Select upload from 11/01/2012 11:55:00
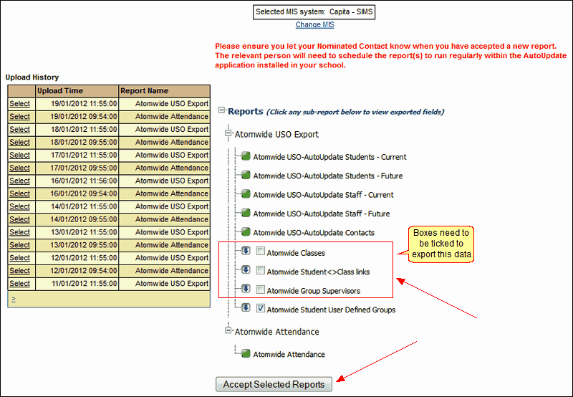Viewport: 573px width, 397px height. tap(20, 284)
